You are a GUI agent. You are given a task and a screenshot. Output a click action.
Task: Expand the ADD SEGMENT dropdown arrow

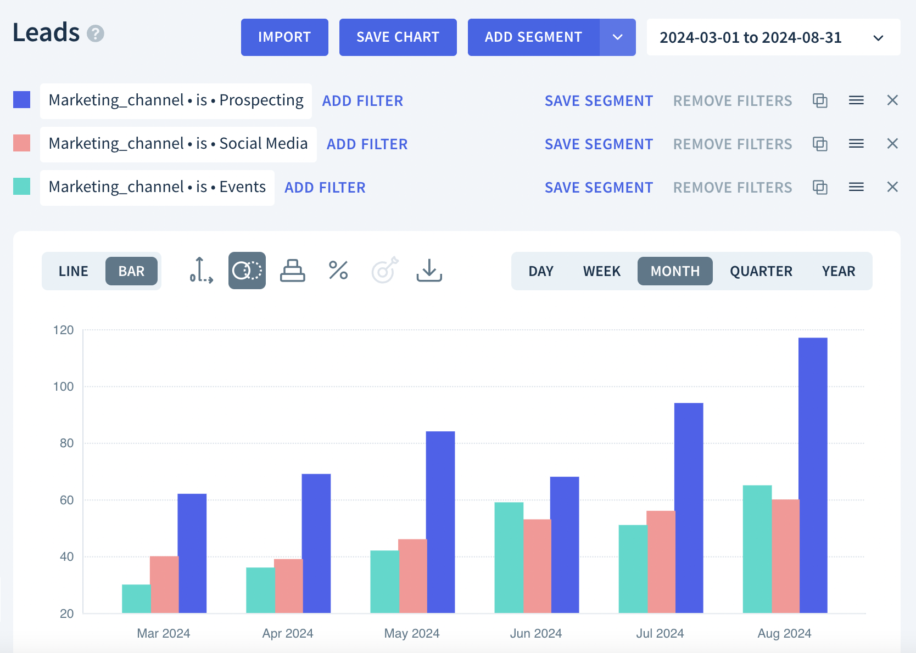(x=618, y=37)
